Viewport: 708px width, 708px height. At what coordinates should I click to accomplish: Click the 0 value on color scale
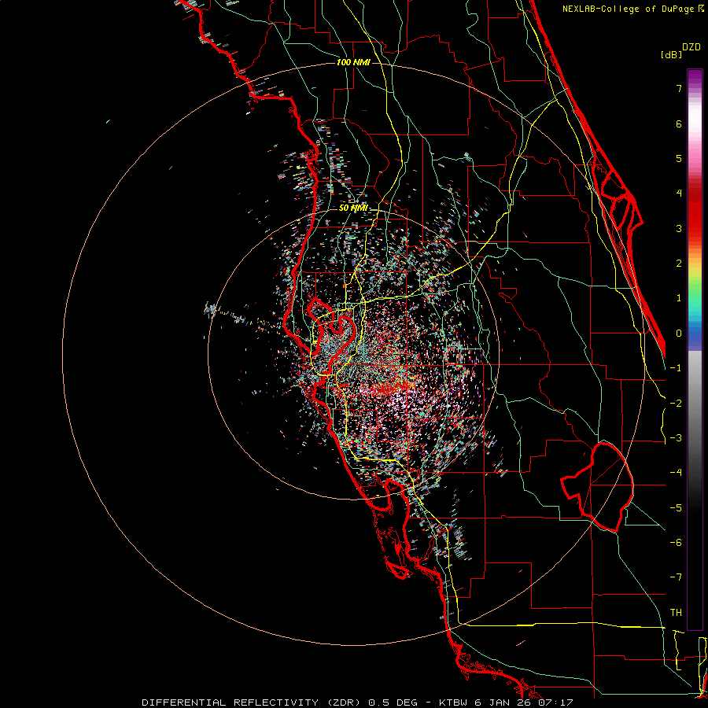[679, 334]
